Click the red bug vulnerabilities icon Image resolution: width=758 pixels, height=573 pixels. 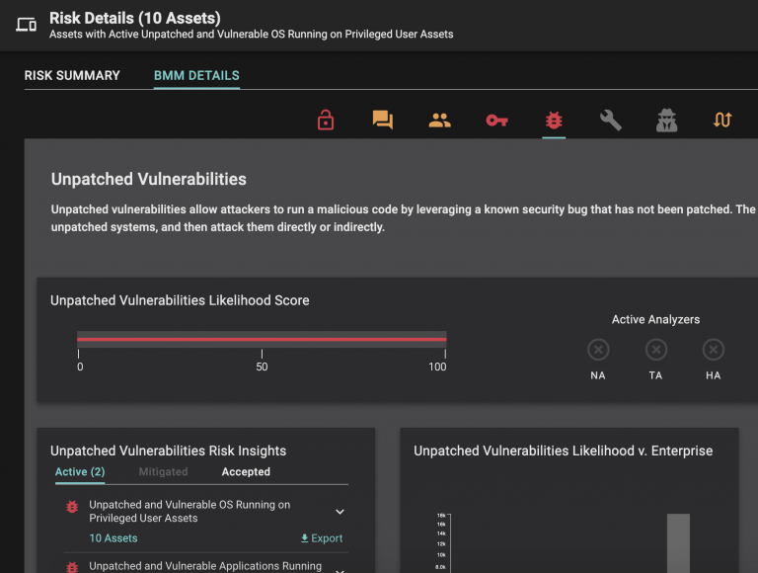point(554,121)
